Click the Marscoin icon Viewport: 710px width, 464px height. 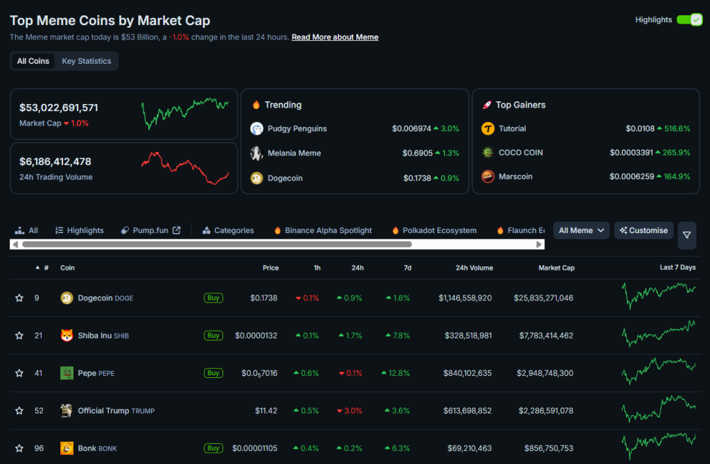tap(487, 176)
